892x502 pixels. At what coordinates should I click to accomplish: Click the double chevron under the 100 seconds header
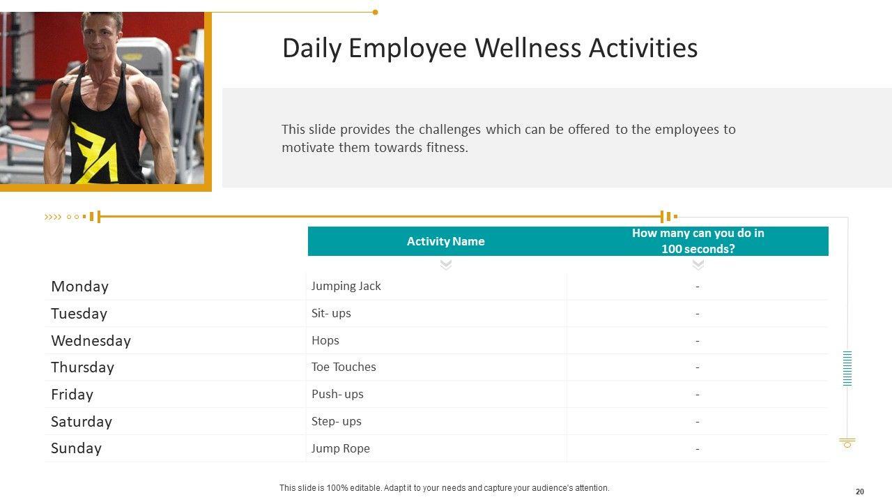(698, 265)
